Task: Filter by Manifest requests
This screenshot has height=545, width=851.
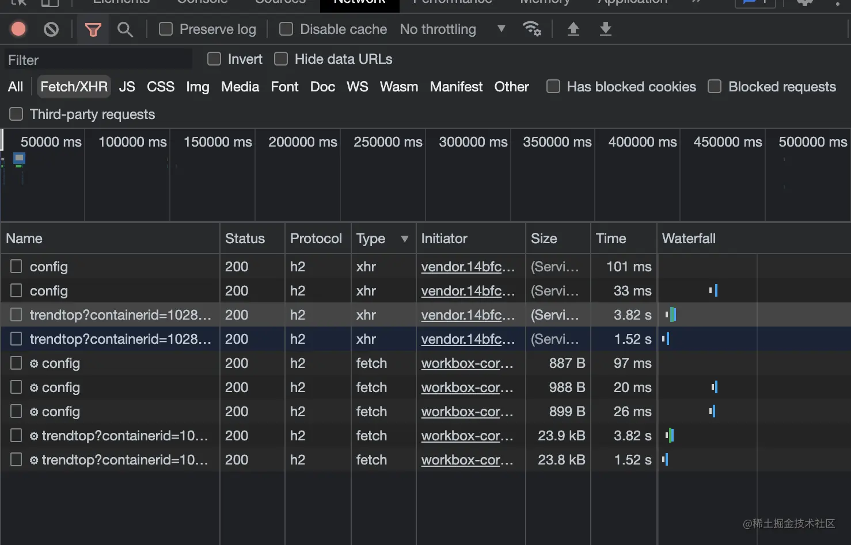Action: point(457,87)
